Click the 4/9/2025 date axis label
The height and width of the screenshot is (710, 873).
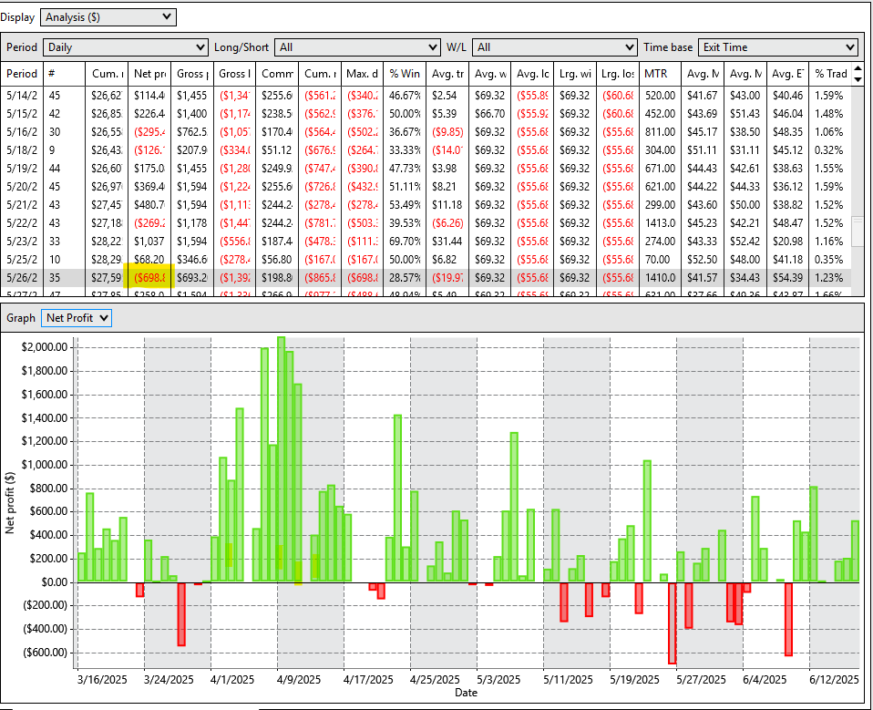[x=299, y=679]
